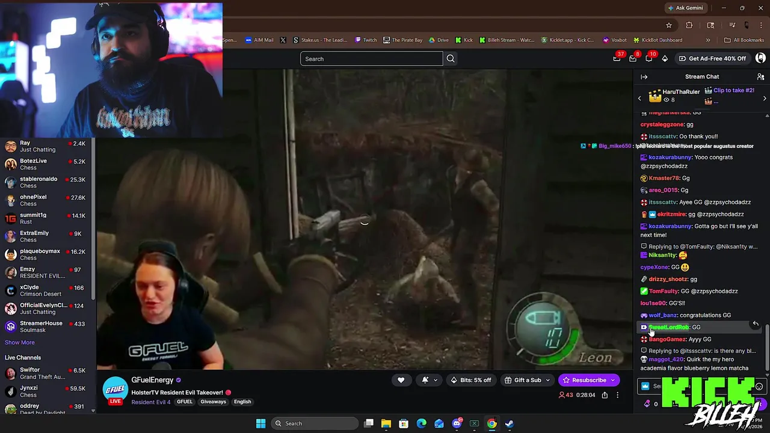
Task: Open the Twitch inbox icon with 8 badge
Action: click(x=633, y=58)
